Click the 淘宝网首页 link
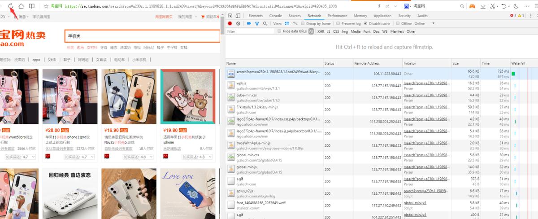538x219 pixels. coord(164,17)
